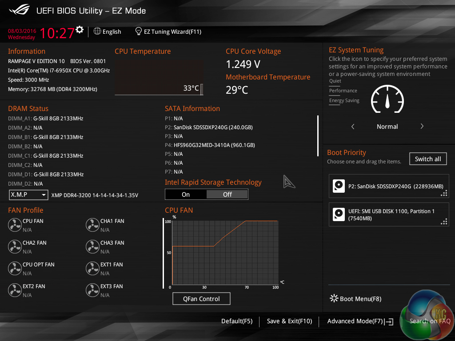The image size is (455, 341).
Task: Select the CPU FAN icon
Action: pos(15,225)
